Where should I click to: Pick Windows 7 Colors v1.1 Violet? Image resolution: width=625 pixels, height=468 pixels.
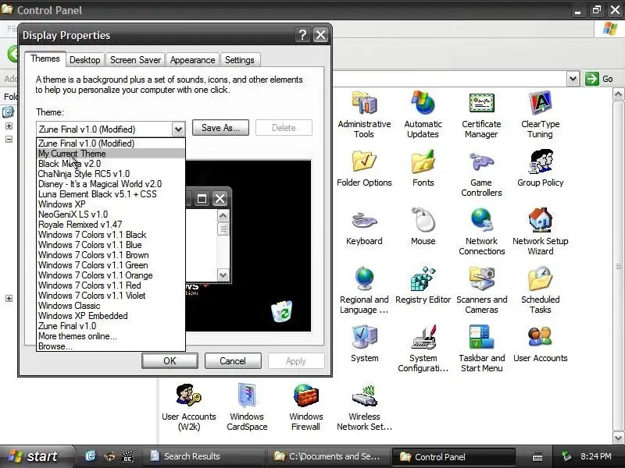pos(111,296)
